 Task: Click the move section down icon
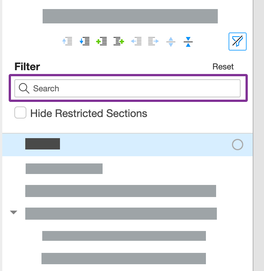click(x=84, y=41)
